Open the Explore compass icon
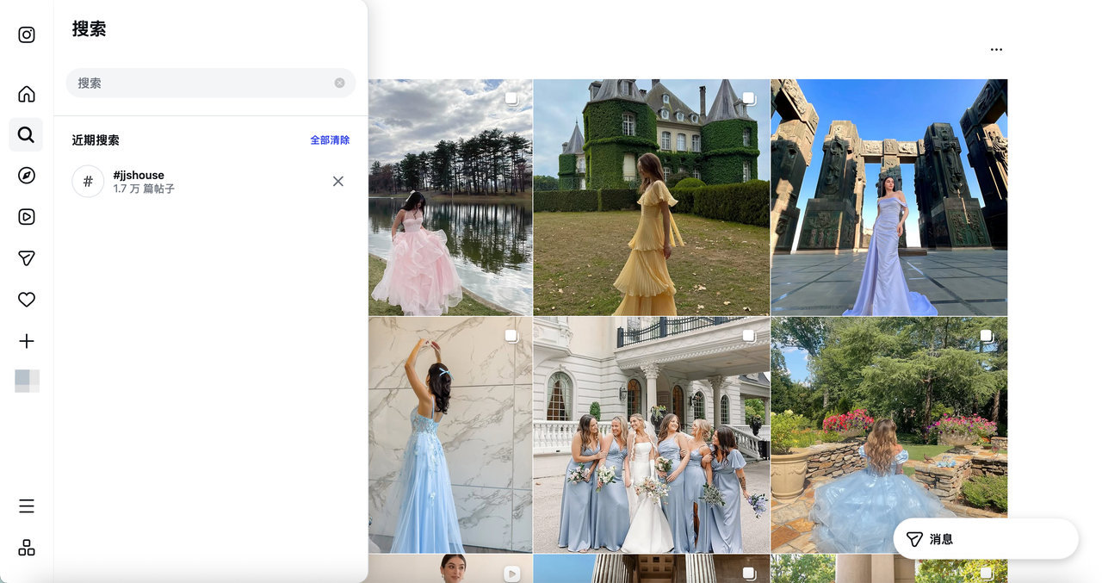 click(x=27, y=176)
